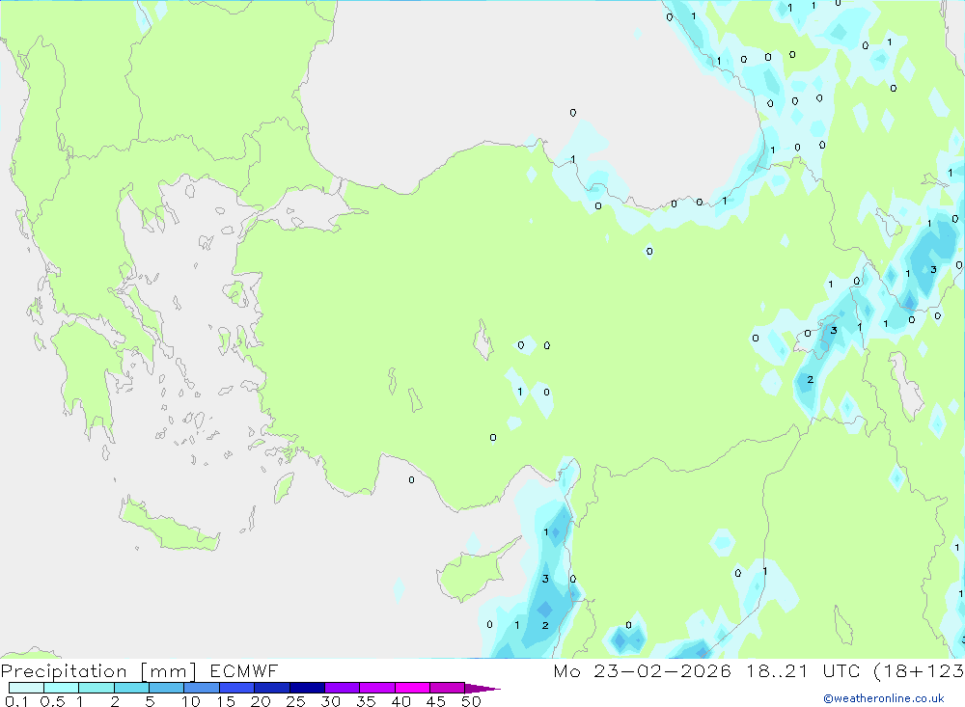The image size is (965, 707).
Task: Select the 10–15 mm legend swatch
Action: pos(202,688)
